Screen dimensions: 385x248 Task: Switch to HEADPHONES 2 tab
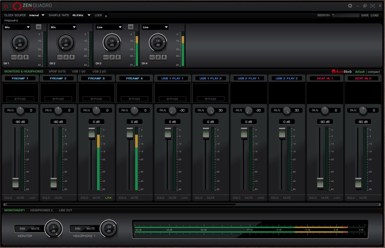click(42, 210)
